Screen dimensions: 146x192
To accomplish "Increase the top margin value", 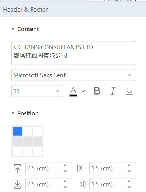I will tap(65, 166).
